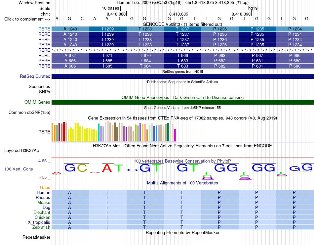Click the Multiz Alignments of 100 Vertebrates title
This screenshot has height=245, width=314.
coord(182,183)
